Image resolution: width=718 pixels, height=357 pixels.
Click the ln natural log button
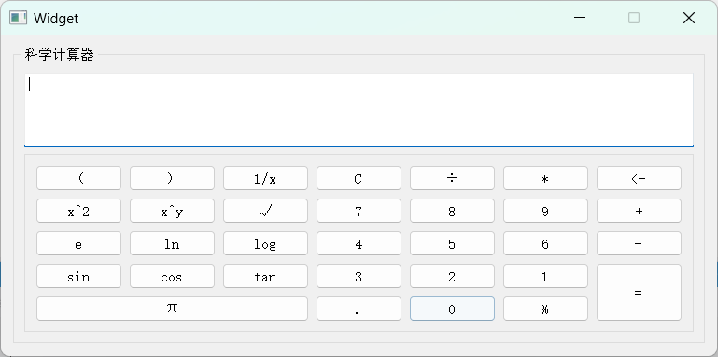tap(172, 243)
